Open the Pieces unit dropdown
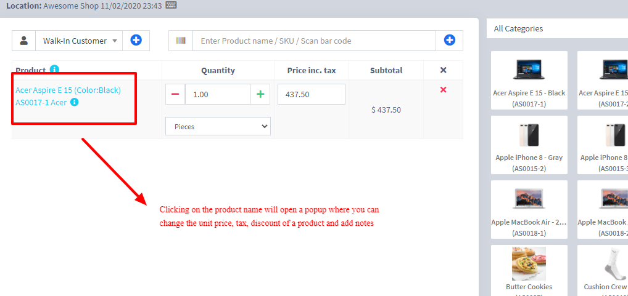 coord(218,126)
